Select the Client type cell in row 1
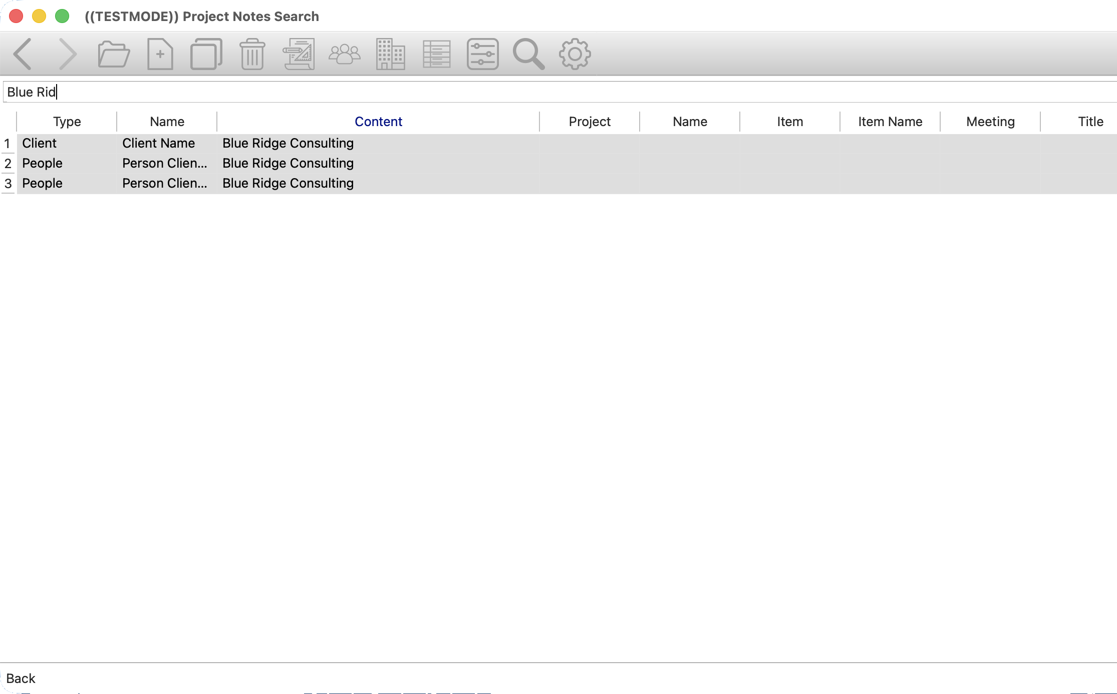 pos(67,144)
